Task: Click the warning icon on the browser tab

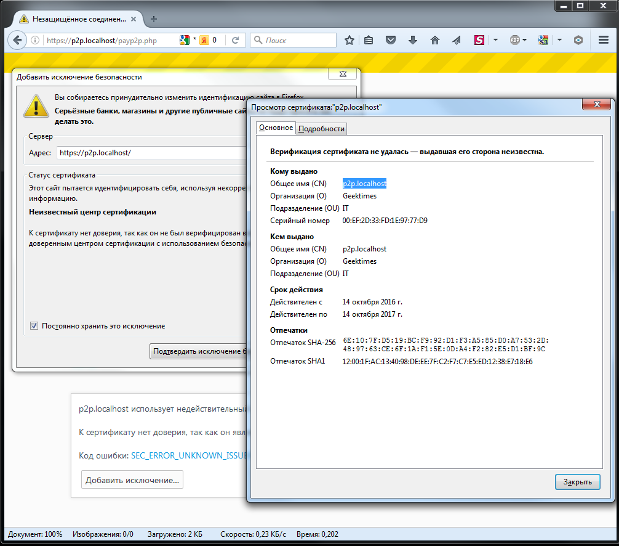Action: coord(23,19)
